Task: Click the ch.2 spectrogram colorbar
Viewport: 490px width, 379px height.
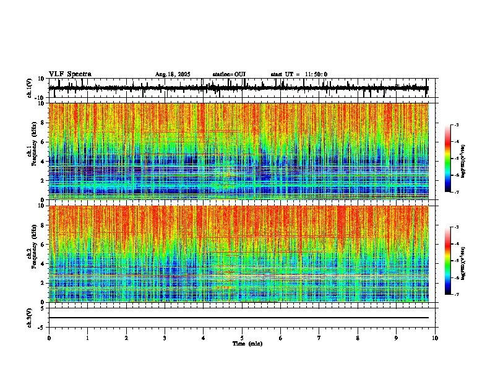Action: point(447,261)
